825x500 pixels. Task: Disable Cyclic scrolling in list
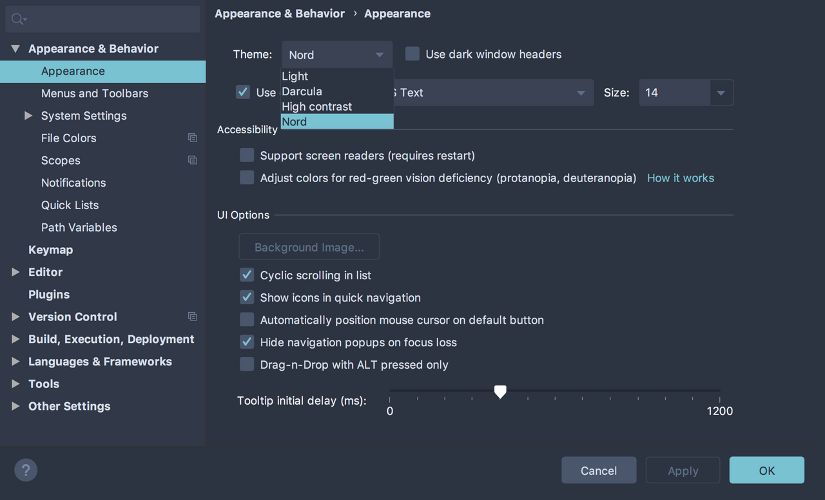[x=247, y=275]
